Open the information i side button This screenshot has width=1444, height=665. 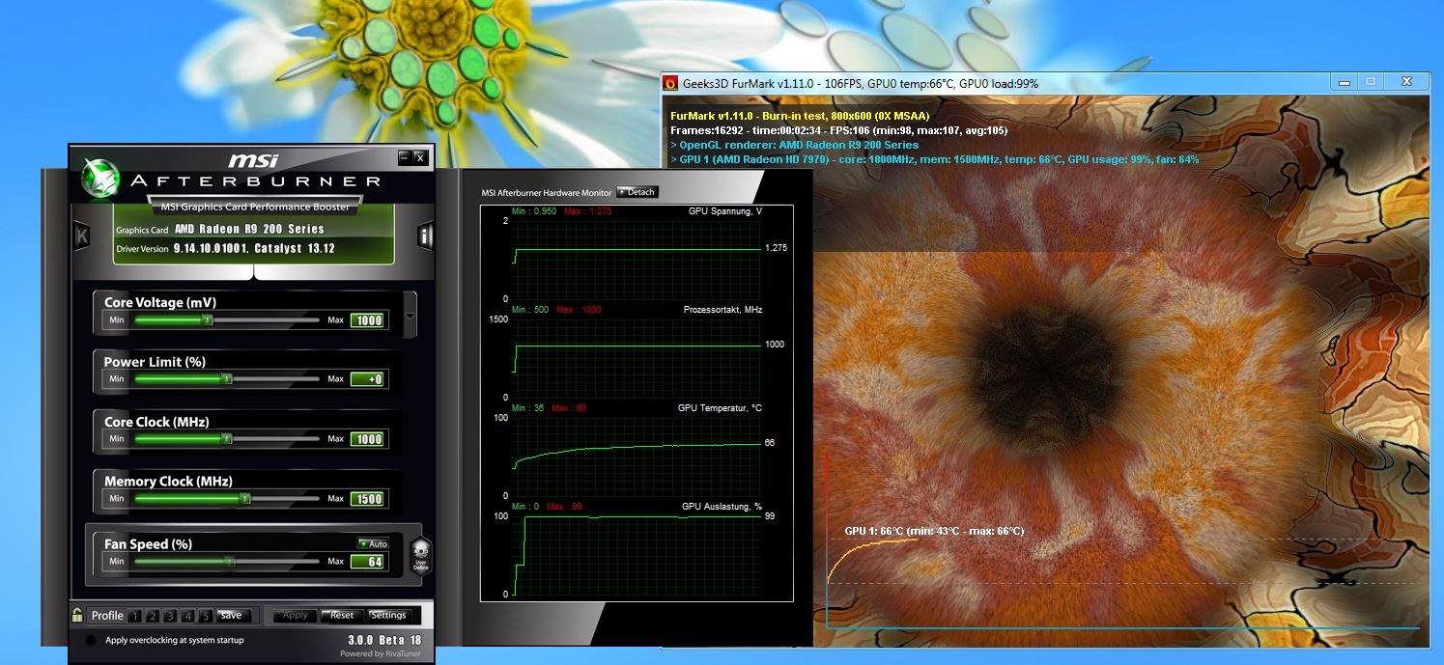pos(425,236)
